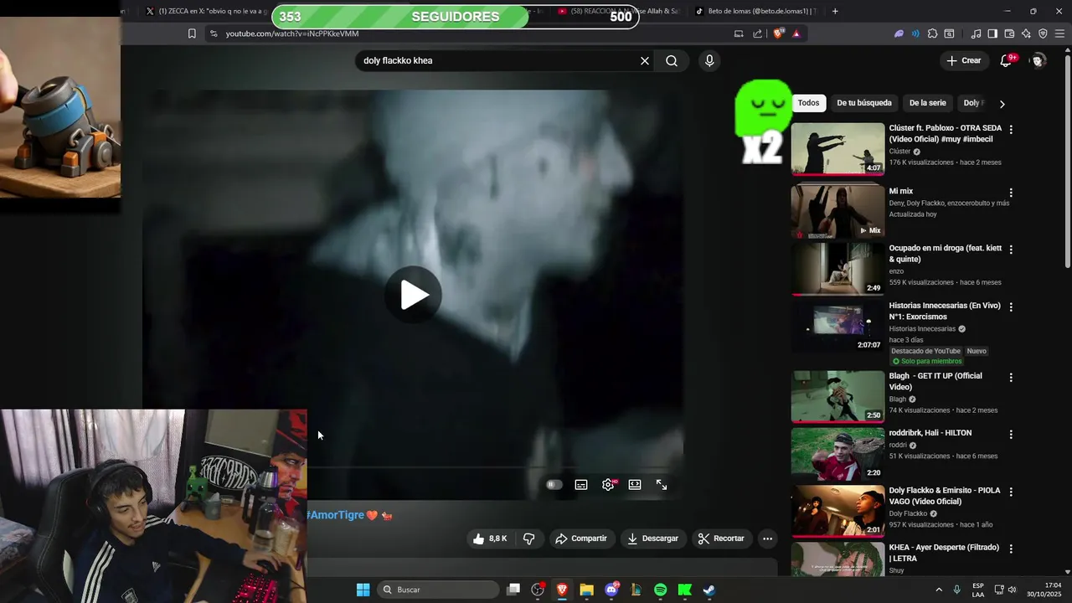Open Spotify from the taskbar

pyautogui.click(x=660, y=590)
